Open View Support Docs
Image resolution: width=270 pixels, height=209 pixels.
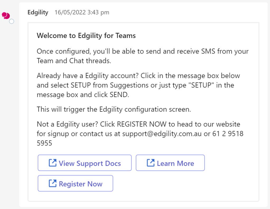point(85,163)
